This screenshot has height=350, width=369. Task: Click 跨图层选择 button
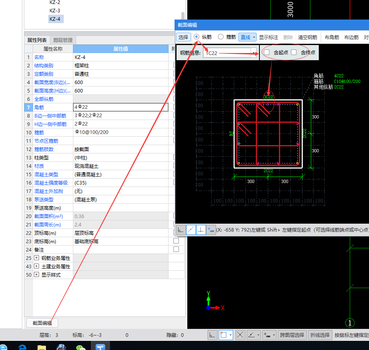click(292, 335)
